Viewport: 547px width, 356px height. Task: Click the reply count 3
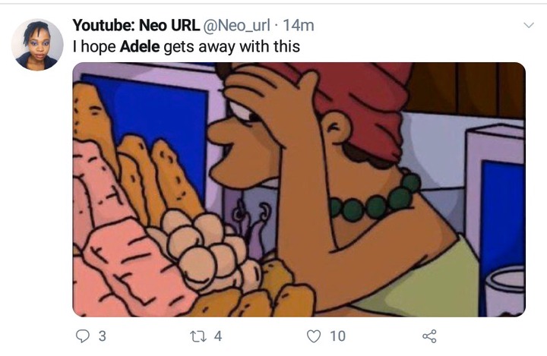[103, 336]
